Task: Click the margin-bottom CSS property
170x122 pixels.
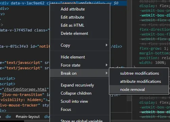Action: pos(154,53)
